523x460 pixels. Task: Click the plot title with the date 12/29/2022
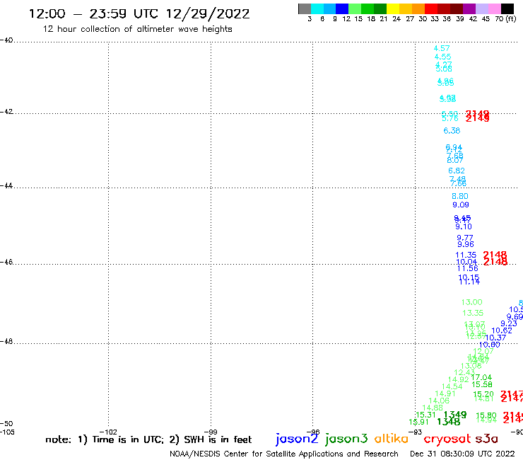click(139, 13)
